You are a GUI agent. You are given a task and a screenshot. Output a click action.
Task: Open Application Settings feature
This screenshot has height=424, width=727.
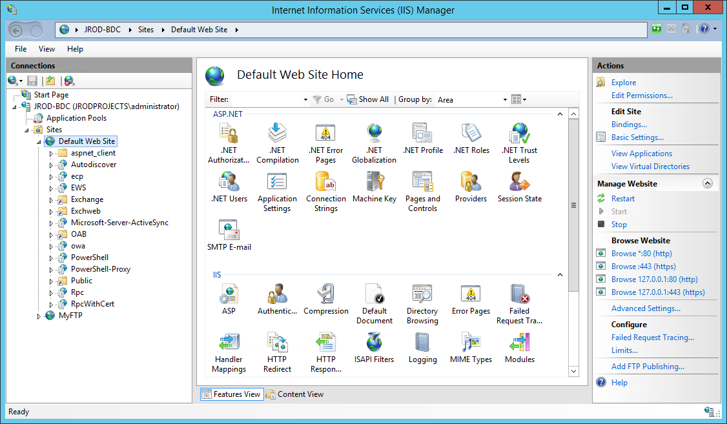[277, 192]
